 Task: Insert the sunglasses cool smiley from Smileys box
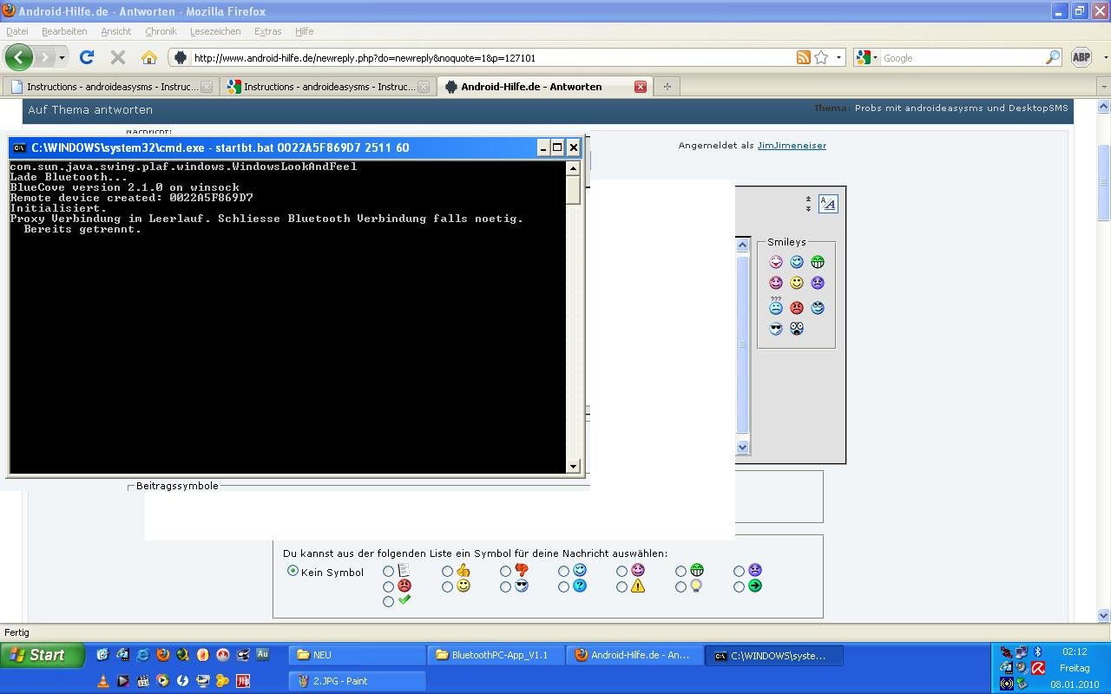point(776,329)
